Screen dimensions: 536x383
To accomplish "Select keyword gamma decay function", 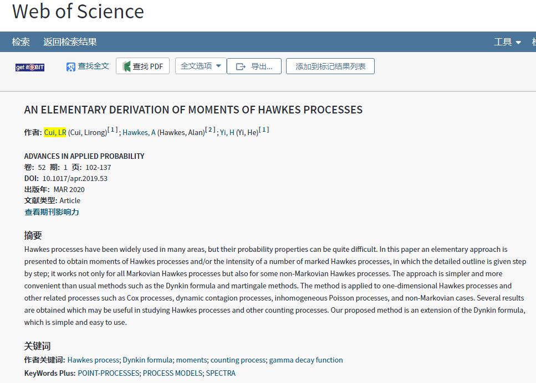I will click(x=306, y=360).
